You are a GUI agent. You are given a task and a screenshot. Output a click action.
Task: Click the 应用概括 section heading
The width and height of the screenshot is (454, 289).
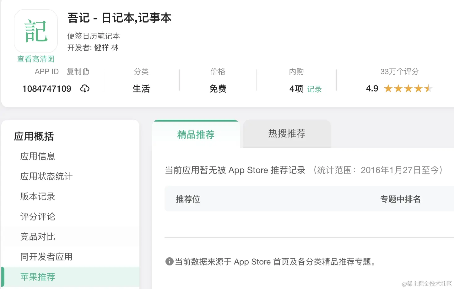tap(34, 136)
